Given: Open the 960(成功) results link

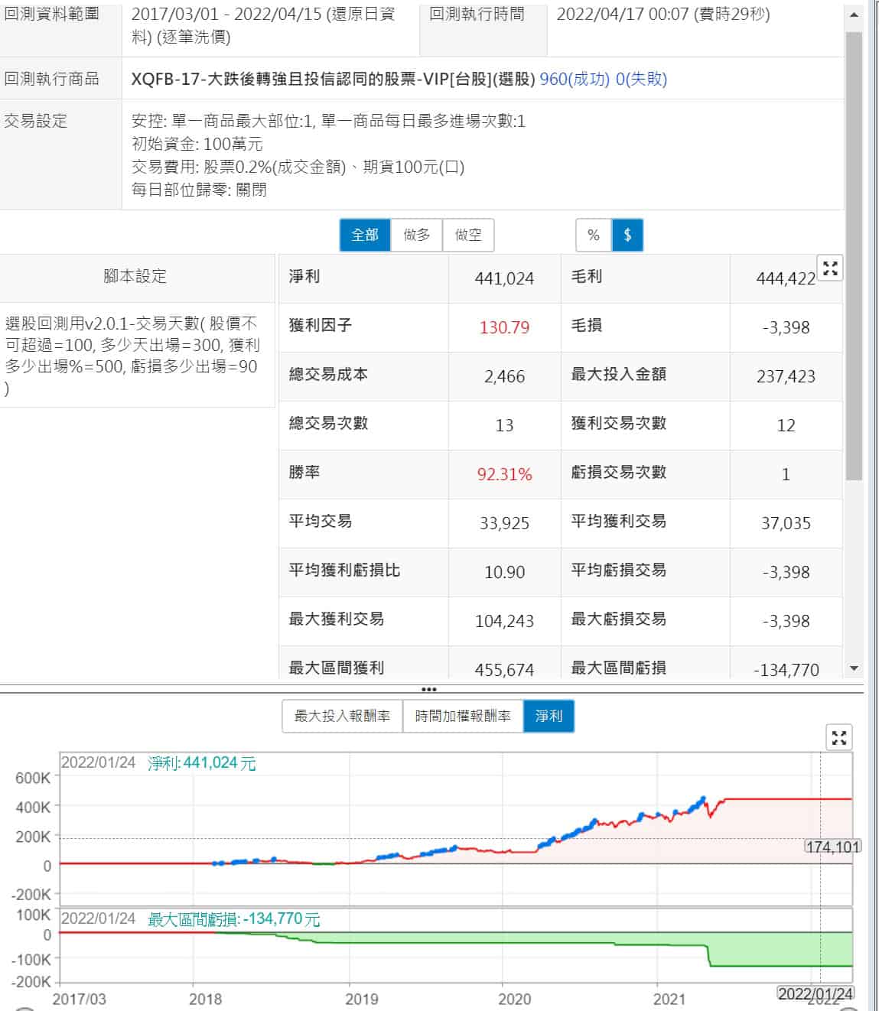Looking at the screenshot, I should point(575,79).
